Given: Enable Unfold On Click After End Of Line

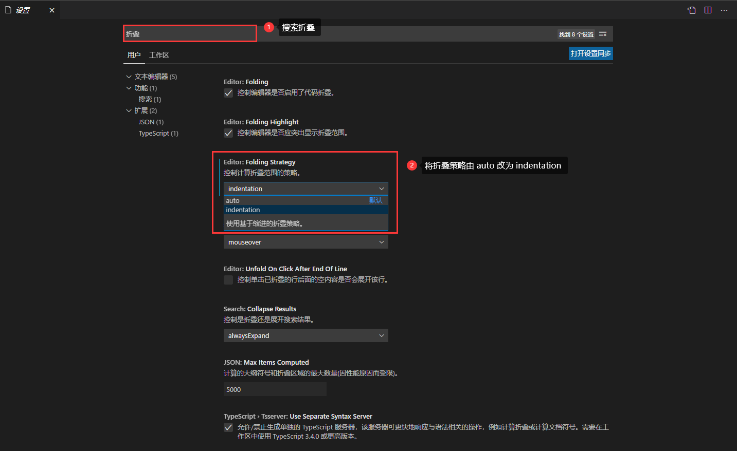Looking at the screenshot, I should 228,280.
